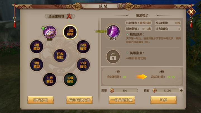Click the owned currency 13000 field
The width and height of the screenshot is (201, 113).
(166, 91)
